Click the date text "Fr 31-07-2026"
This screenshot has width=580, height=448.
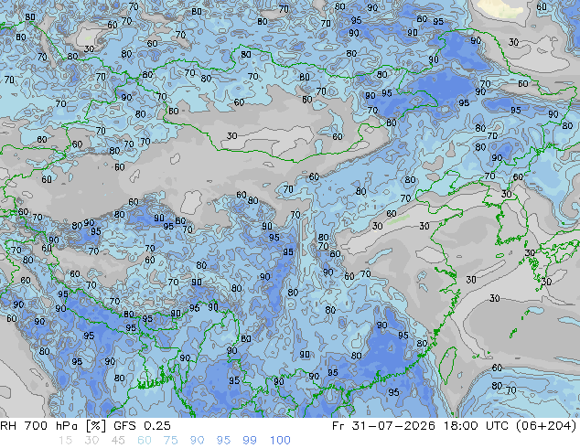[383, 426]
